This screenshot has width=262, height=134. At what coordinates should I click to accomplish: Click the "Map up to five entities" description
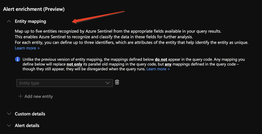tap(119, 31)
